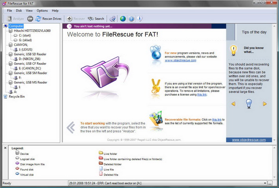
Task: Click the Stop icon in the toolbar
Action: pyautogui.click(x=30, y=18)
